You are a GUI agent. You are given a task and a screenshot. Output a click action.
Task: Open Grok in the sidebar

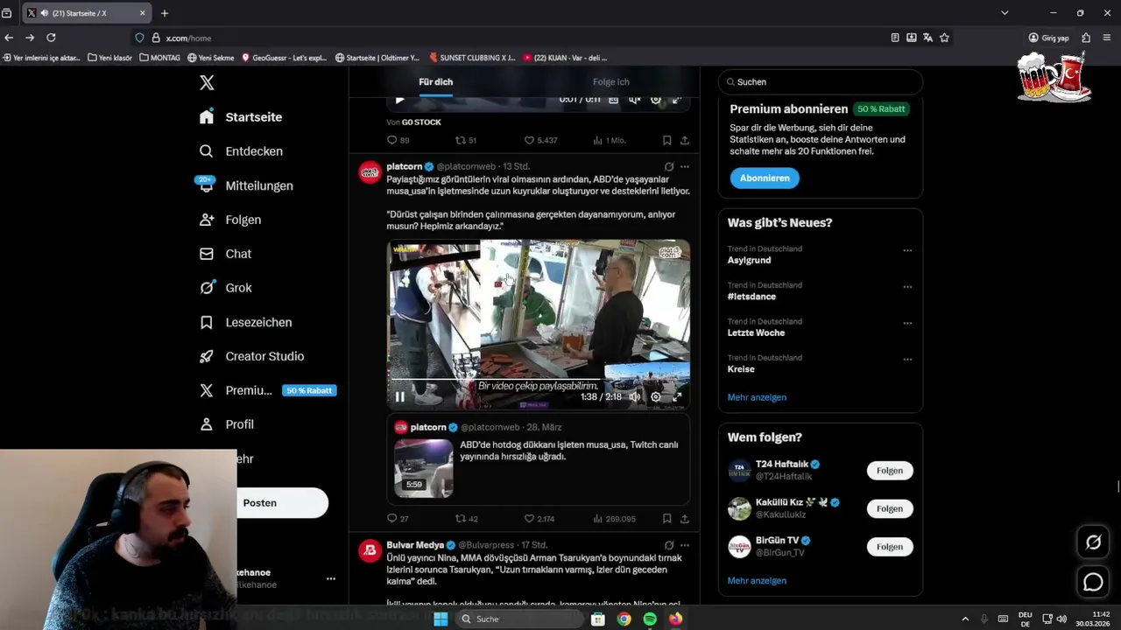pyautogui.click(x=226, y=288)
